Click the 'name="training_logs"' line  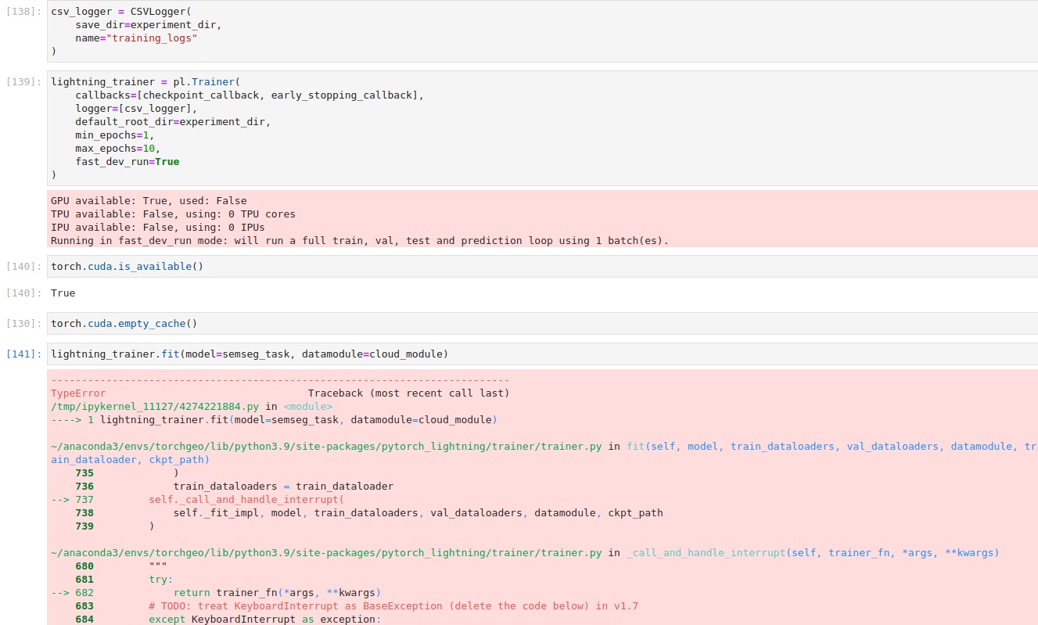coord(136,38)
